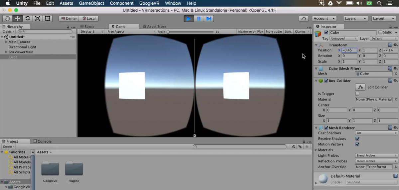The width and height of the screenshot is (399, 190).
Task: Click the Play button
Action: (x=189, y=19)
